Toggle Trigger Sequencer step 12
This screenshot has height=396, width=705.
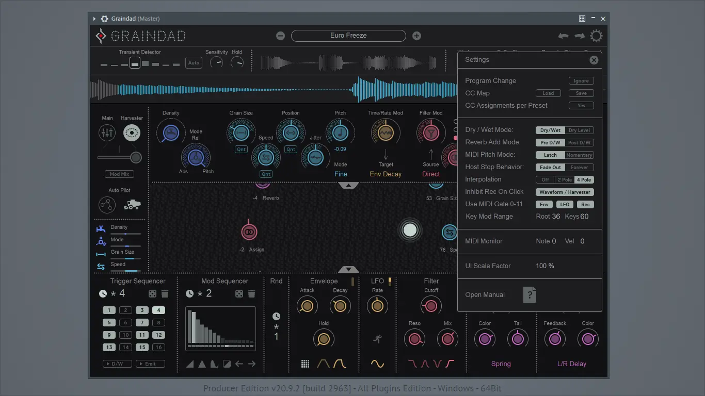[x=158, y=335]
